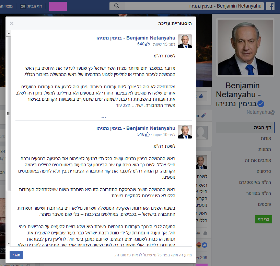Viewport: 280px width, 266px height.
Task: Click profile thumbnail of first revision
Action: (185, 41)
